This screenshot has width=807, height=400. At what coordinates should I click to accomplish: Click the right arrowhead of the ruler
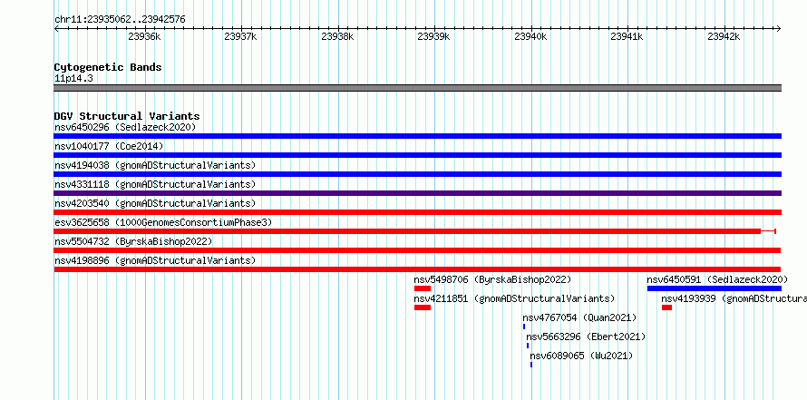[779, 28]
